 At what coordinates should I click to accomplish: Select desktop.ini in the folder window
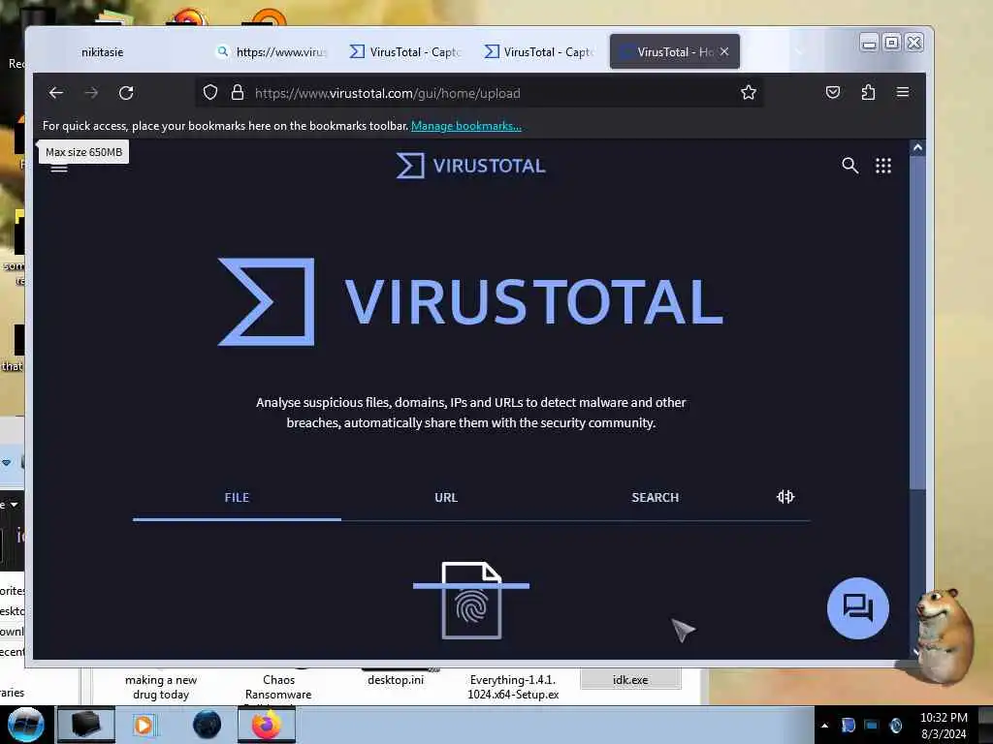coord(396,680)
